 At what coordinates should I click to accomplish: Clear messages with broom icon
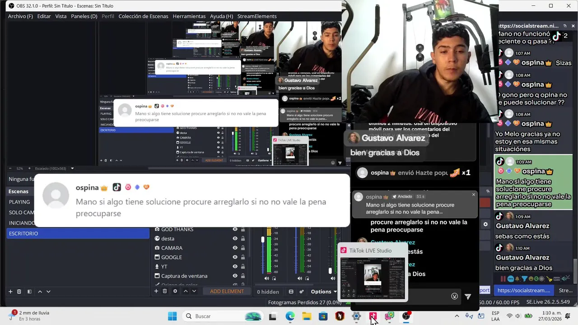pyautogui.click(x=549, y=279)
